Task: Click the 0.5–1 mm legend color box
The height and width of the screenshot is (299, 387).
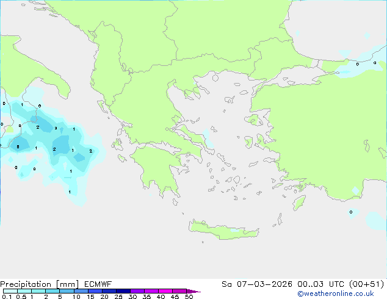Action: pyautogui.click(x=24, y=291)
